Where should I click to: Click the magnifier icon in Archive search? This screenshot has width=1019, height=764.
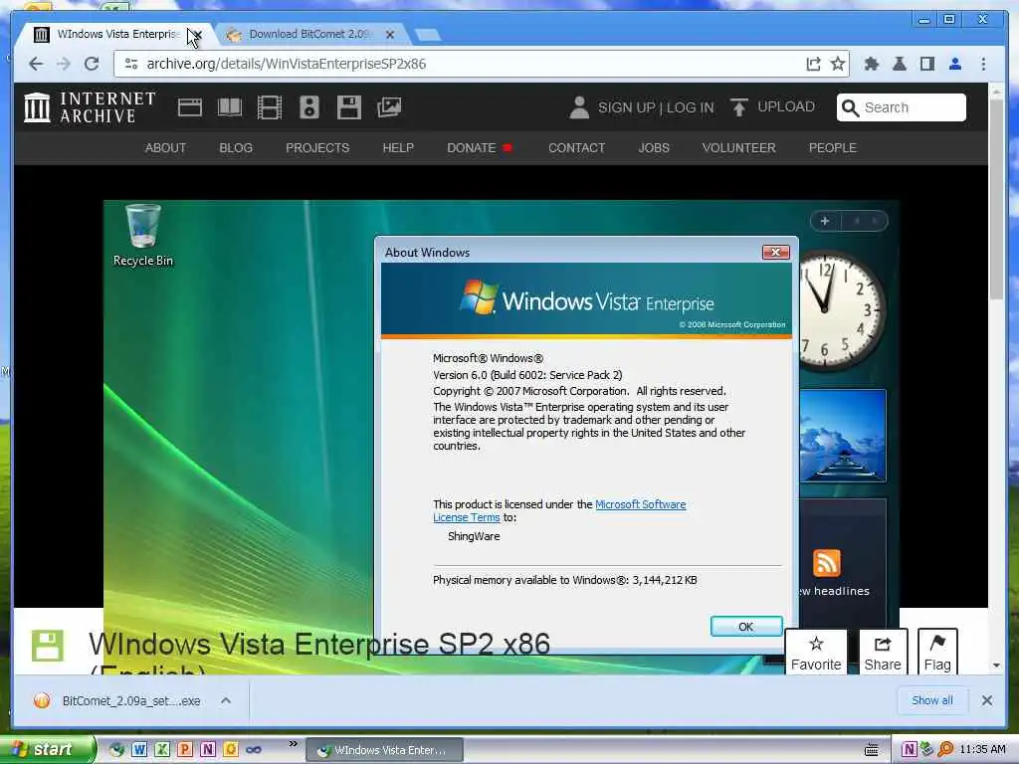[x=850, y=107]
